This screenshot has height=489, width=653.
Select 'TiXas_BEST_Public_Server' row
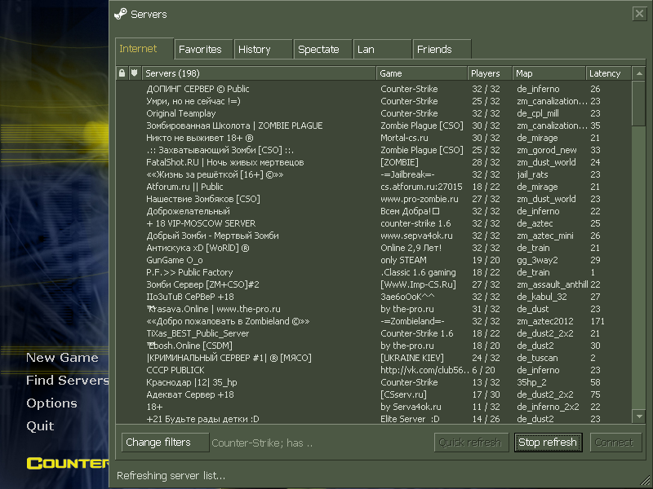[x=374, y=333]
